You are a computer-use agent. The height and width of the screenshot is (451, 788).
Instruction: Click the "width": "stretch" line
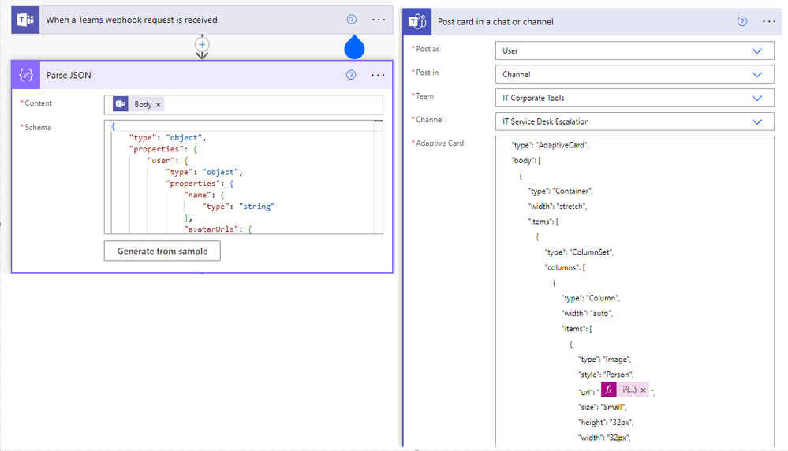[x=558, y=207]
